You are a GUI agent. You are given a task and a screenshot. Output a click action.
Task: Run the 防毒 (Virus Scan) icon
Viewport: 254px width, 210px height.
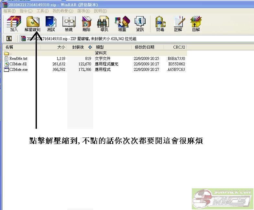click(160, 24)
